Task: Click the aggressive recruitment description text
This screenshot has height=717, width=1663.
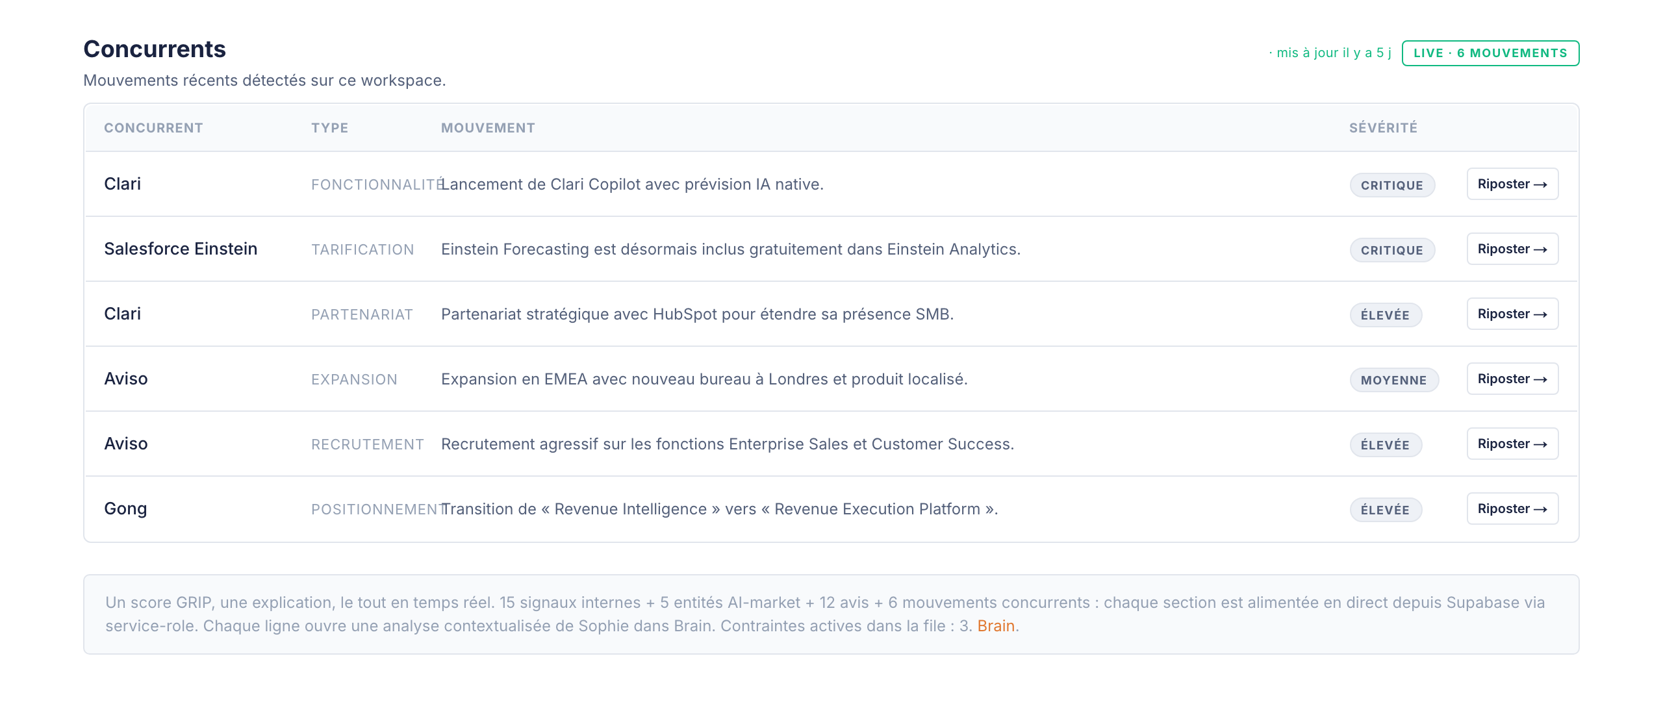Action: tap(728, 444)
